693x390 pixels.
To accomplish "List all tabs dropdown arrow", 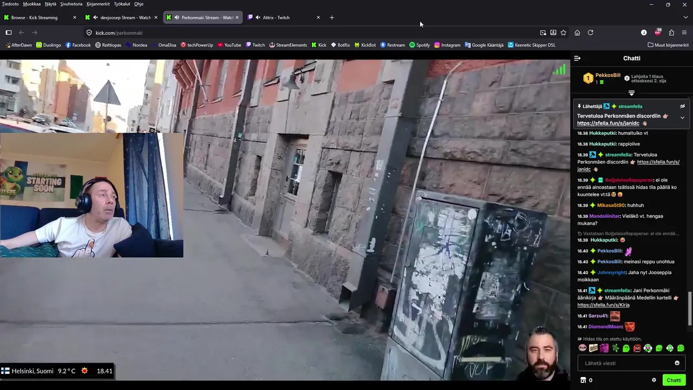I will pos(685,17).
